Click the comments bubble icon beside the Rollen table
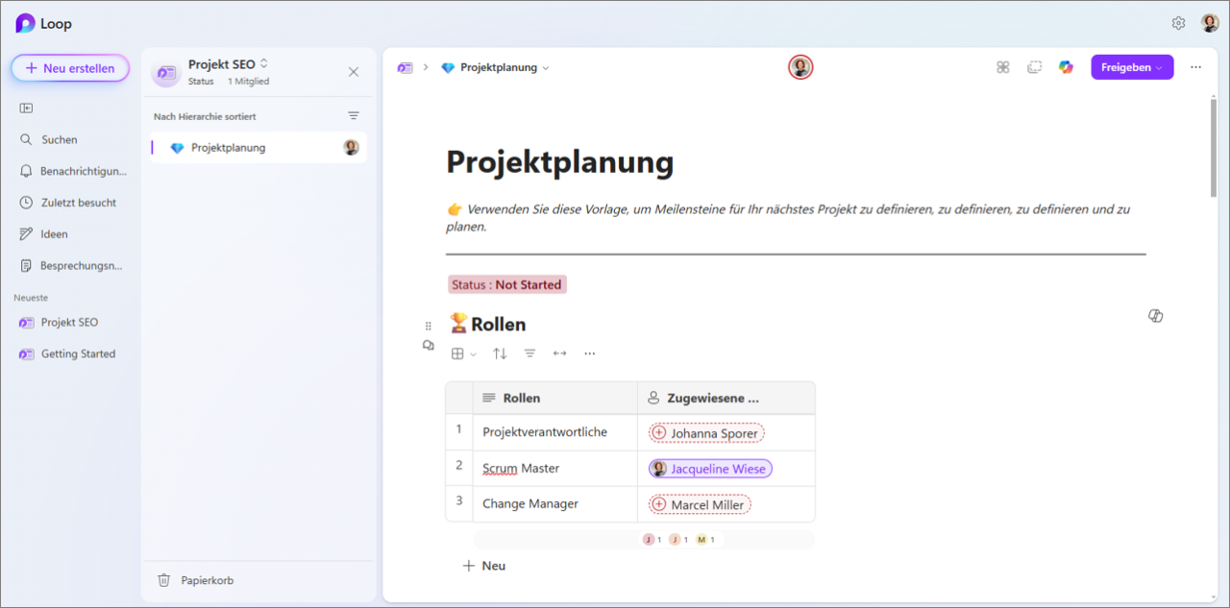Screen dimensions: 1230x608 tap(429, 345)
